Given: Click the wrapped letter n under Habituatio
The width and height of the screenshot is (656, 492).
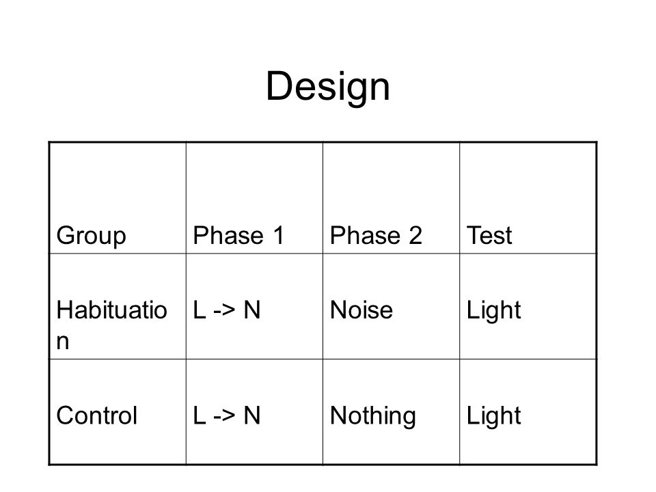Looking at the screenshot, I should point(62,342).
